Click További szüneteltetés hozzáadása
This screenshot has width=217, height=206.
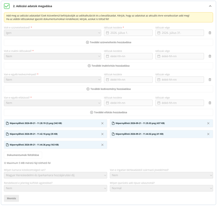108,42
